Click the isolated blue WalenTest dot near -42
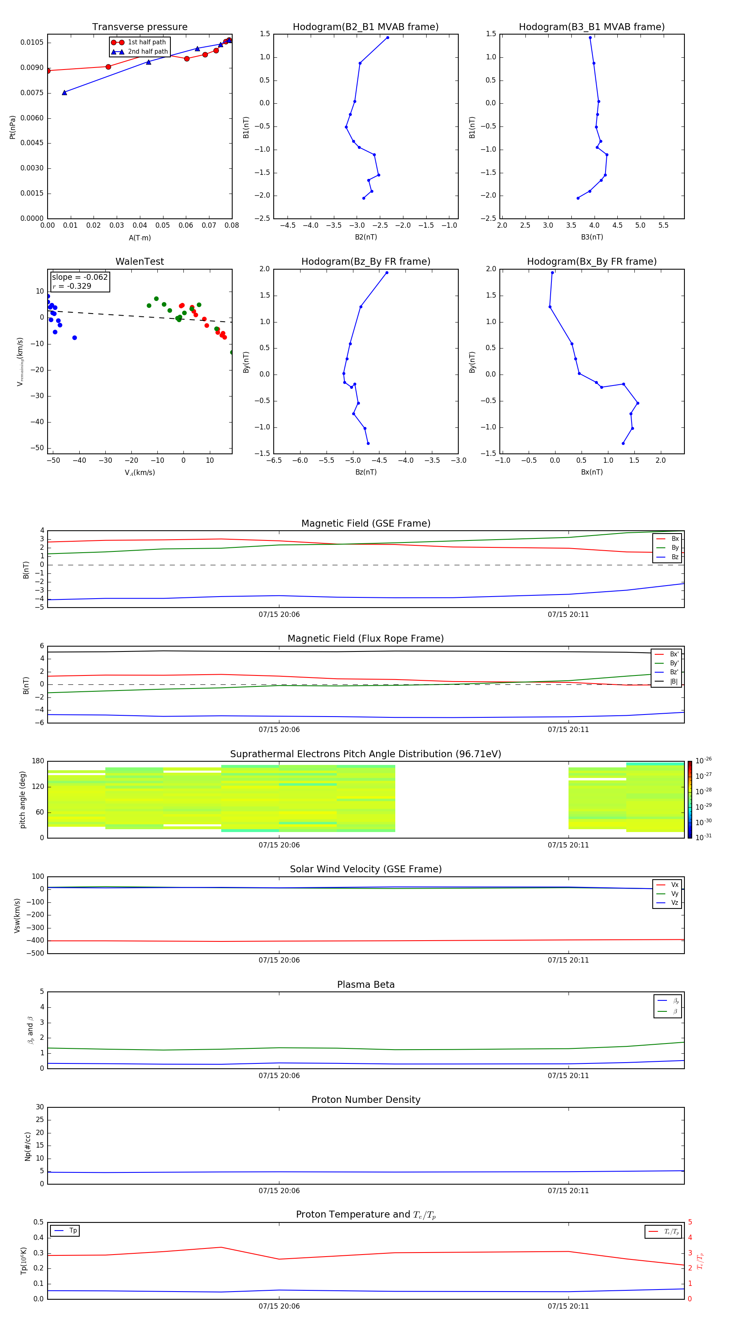 [x=74, y=338]
